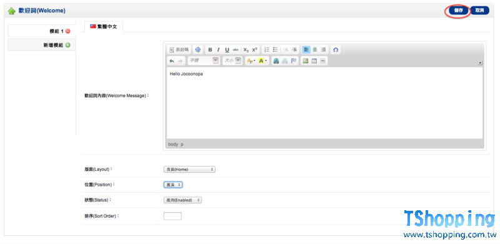500x244 pixels.
Task: Apply superscript formatting
Action: point(254,50)
